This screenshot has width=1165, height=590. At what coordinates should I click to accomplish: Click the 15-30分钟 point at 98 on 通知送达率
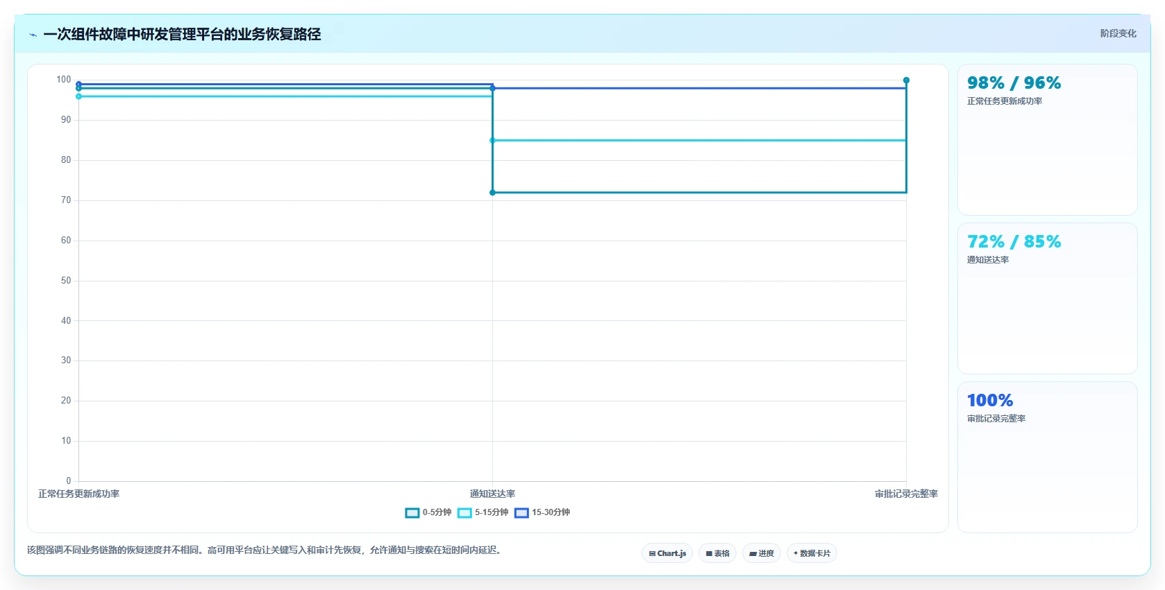[x=492, y=88]
